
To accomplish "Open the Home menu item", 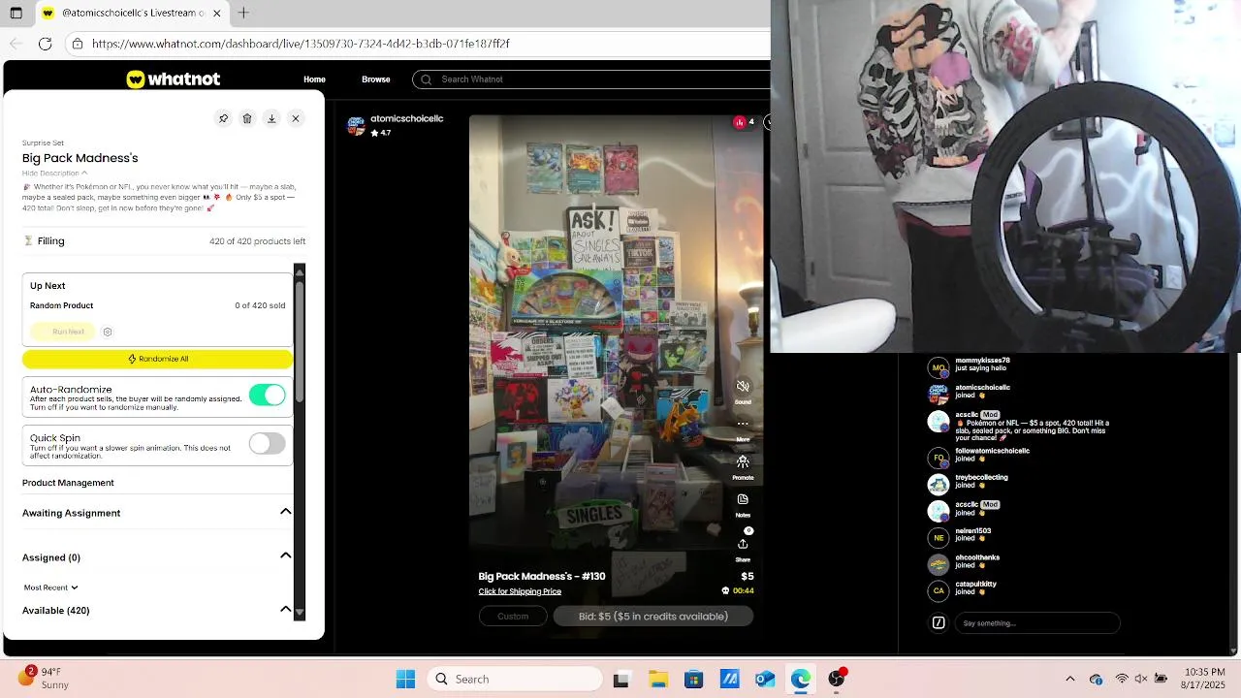I will (x=314, y=79).
